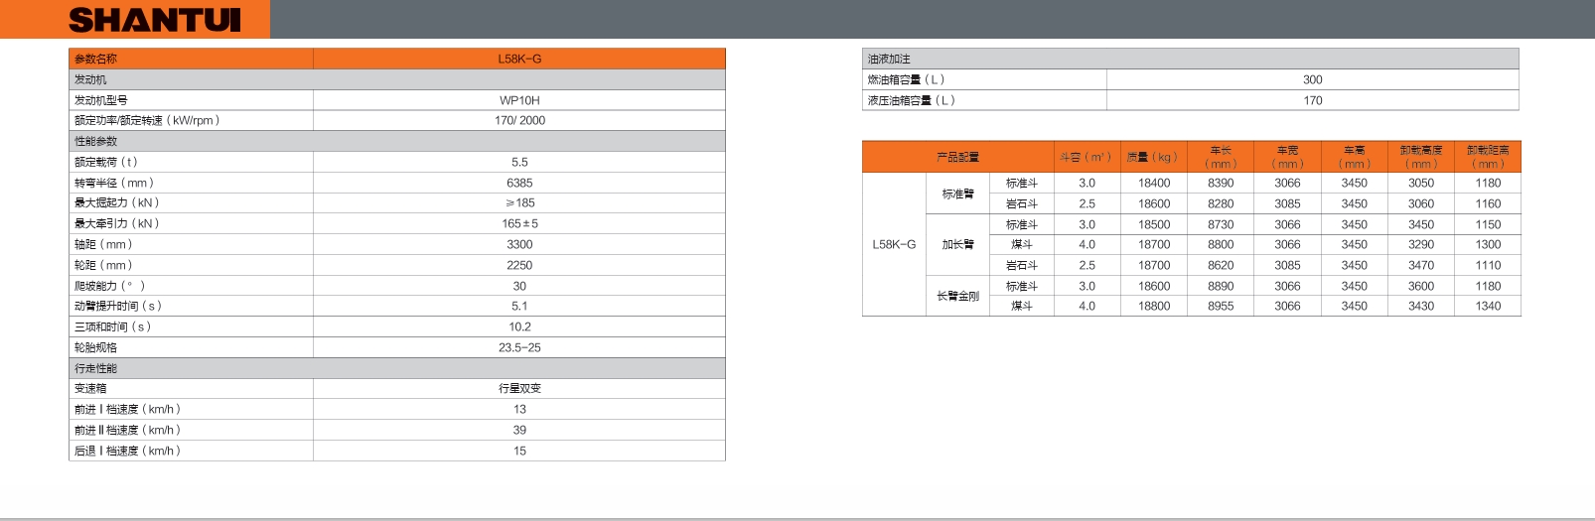Click the 行走性能 section row

point(397,368)
